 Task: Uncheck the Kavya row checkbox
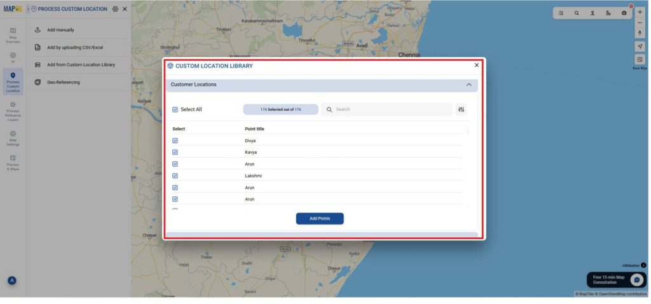175,153
